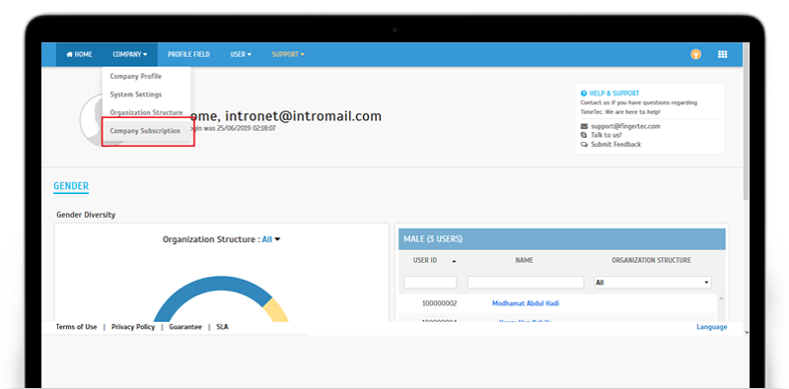The width and height of the screenshot is (789, 389).
Task: Open Organization Structure column filter combo box
Action: (x=653, y=283)
